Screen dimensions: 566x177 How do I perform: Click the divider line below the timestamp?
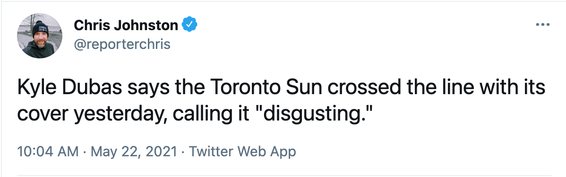pyautogui.click(x=284, y=176)
